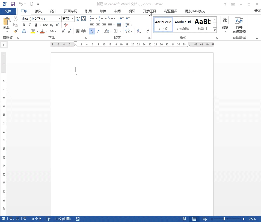This screenshot has width=261, height=222.
Task: Expand the styles gallery More arrow
Action: pos(215,30)
